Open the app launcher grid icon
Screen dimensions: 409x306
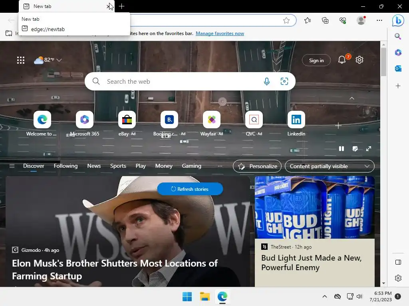[21, 60]
